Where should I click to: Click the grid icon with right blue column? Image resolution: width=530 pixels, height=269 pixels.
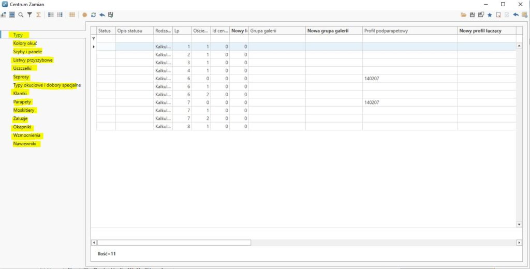click(x=60, y=15)
